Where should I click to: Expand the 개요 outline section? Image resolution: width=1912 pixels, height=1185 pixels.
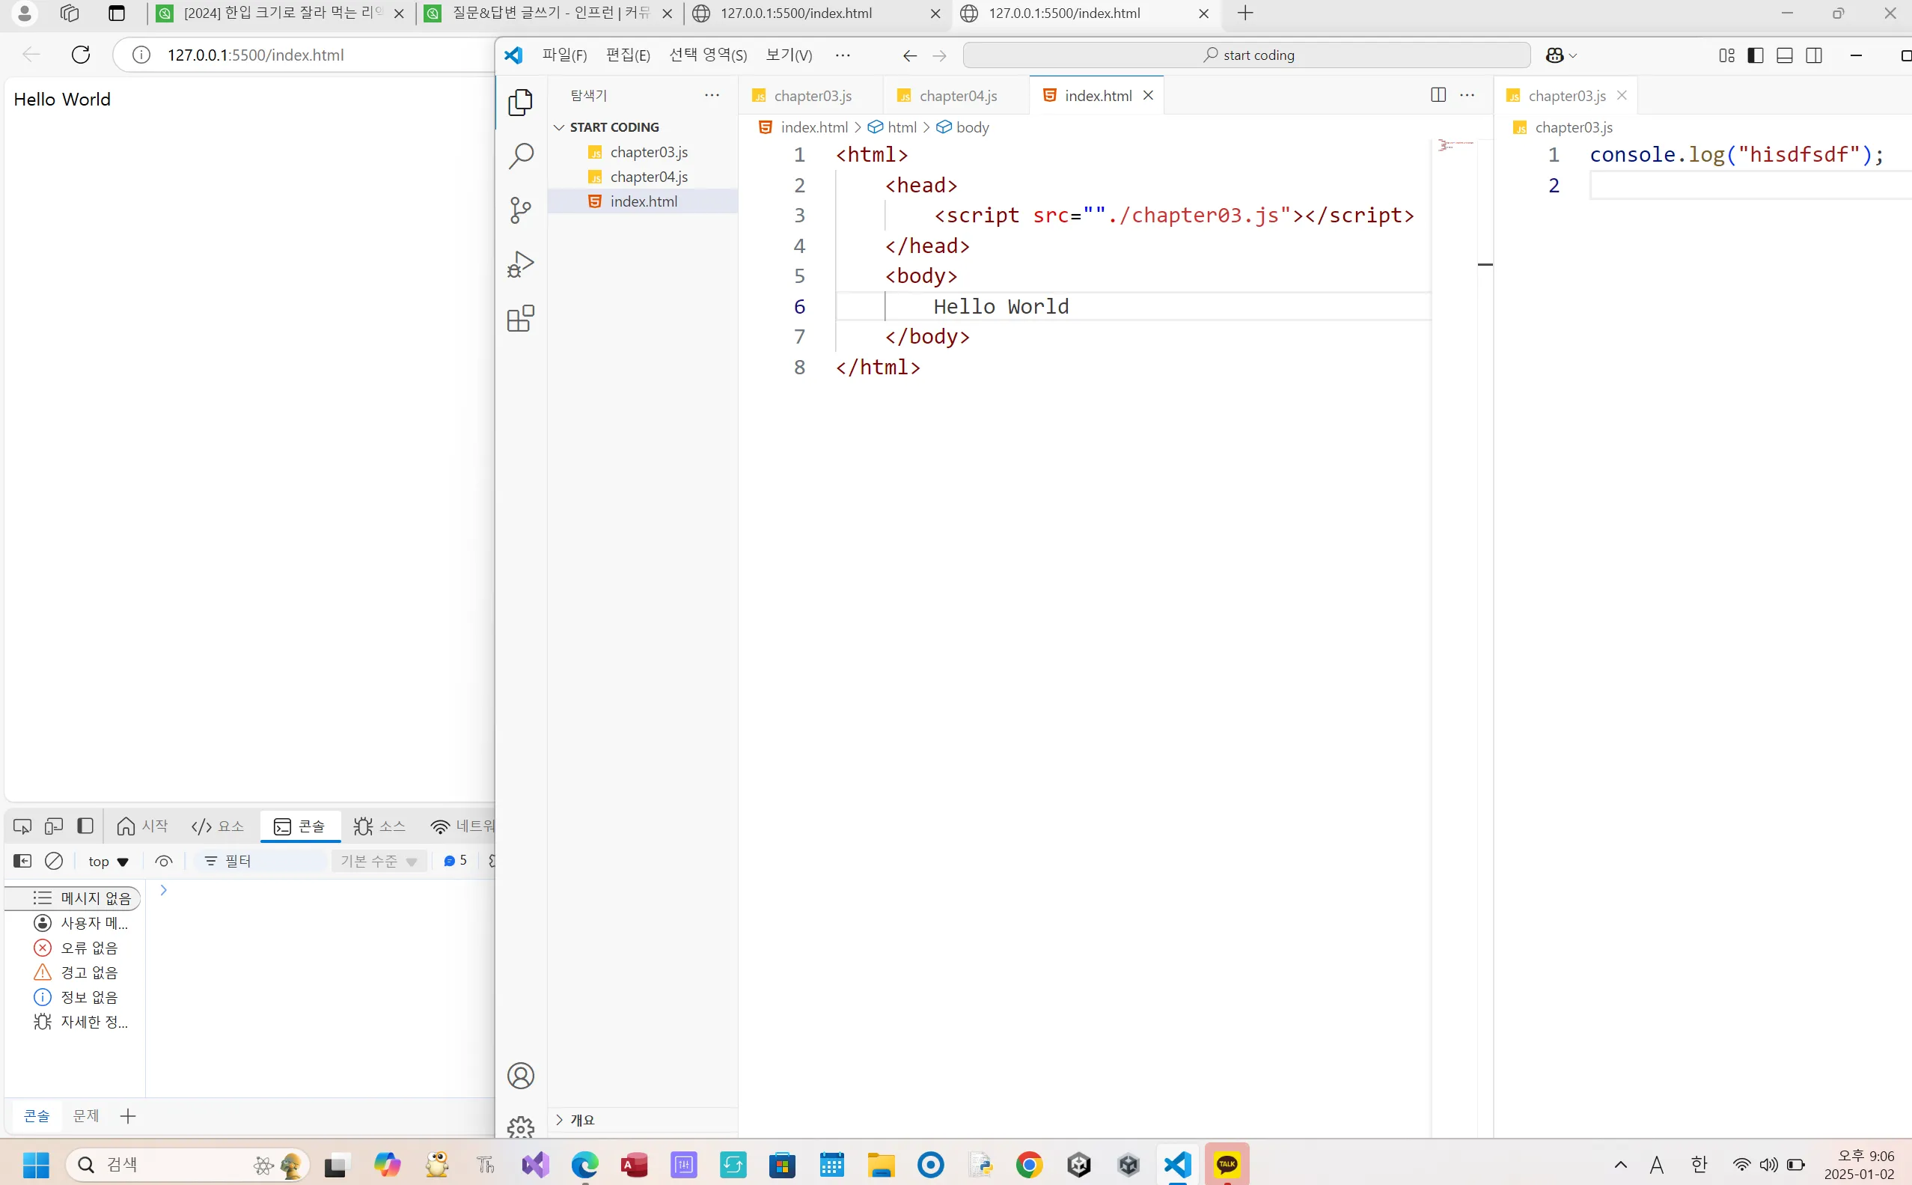coord(582,1120)
